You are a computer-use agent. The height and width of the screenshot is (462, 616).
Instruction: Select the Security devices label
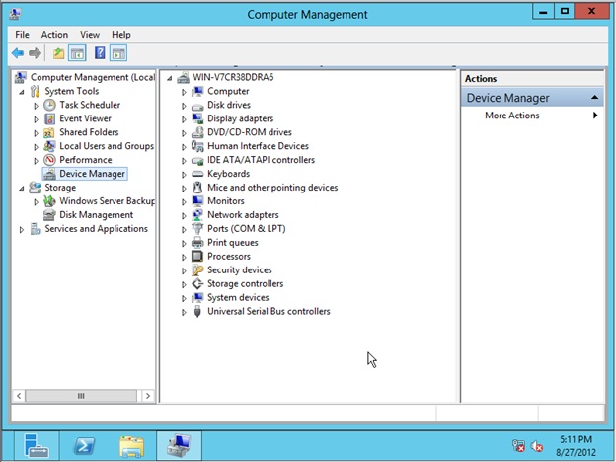[x=240, y=269]
